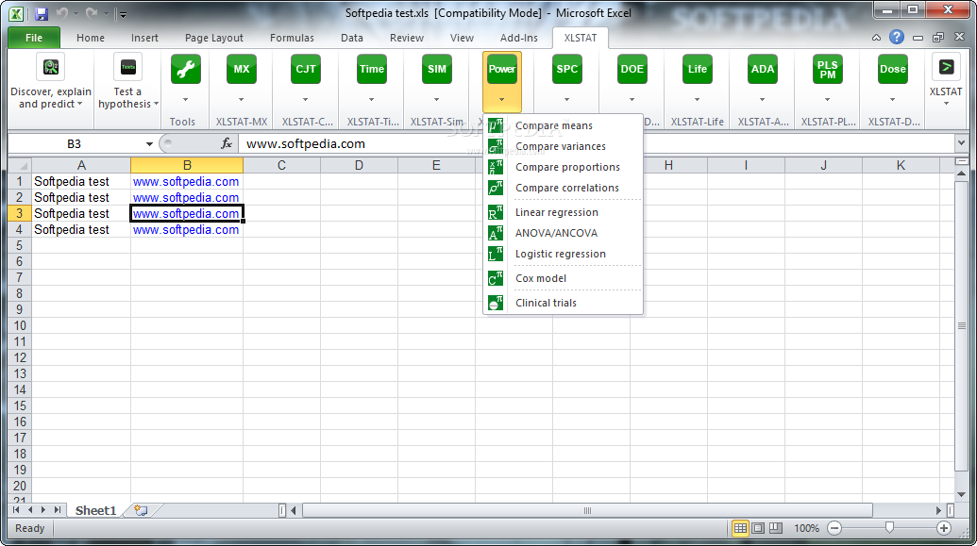Open the Dose module icon
Screen dimensions: 977x546
[892, 69]
